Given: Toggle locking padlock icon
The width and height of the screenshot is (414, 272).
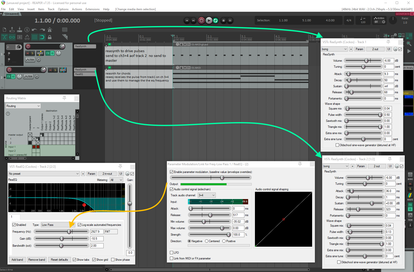Looking at the screenshot, I should coord(50,37).
